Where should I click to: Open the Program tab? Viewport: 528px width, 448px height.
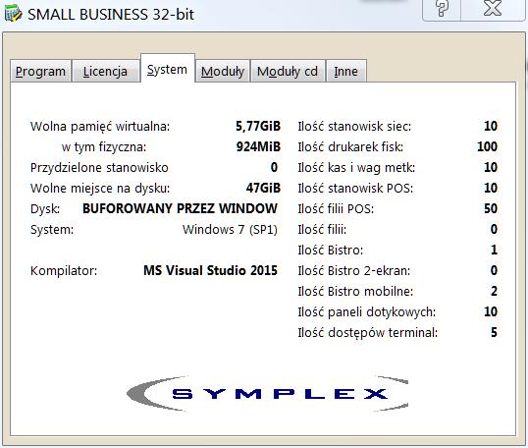pos(41,71)
